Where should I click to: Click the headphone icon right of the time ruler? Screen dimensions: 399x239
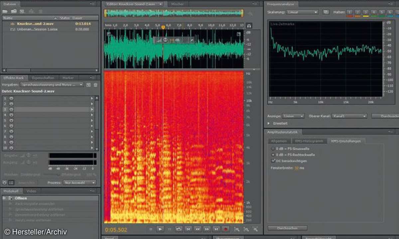(x=249, y=26)
